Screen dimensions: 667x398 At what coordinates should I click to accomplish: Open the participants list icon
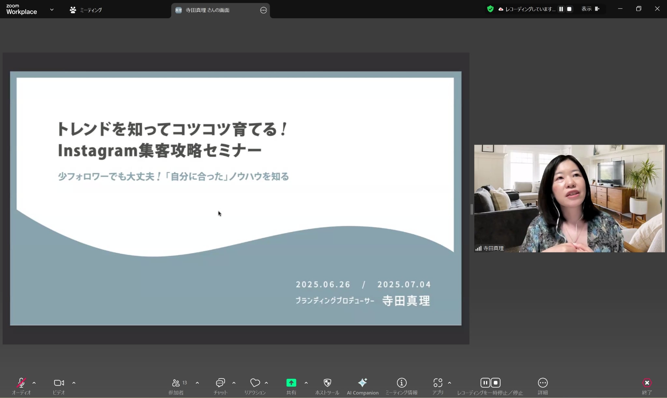[x=176, y=383]
